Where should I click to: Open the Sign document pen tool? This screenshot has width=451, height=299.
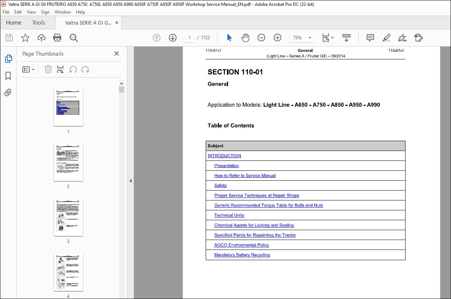(402, 38)
